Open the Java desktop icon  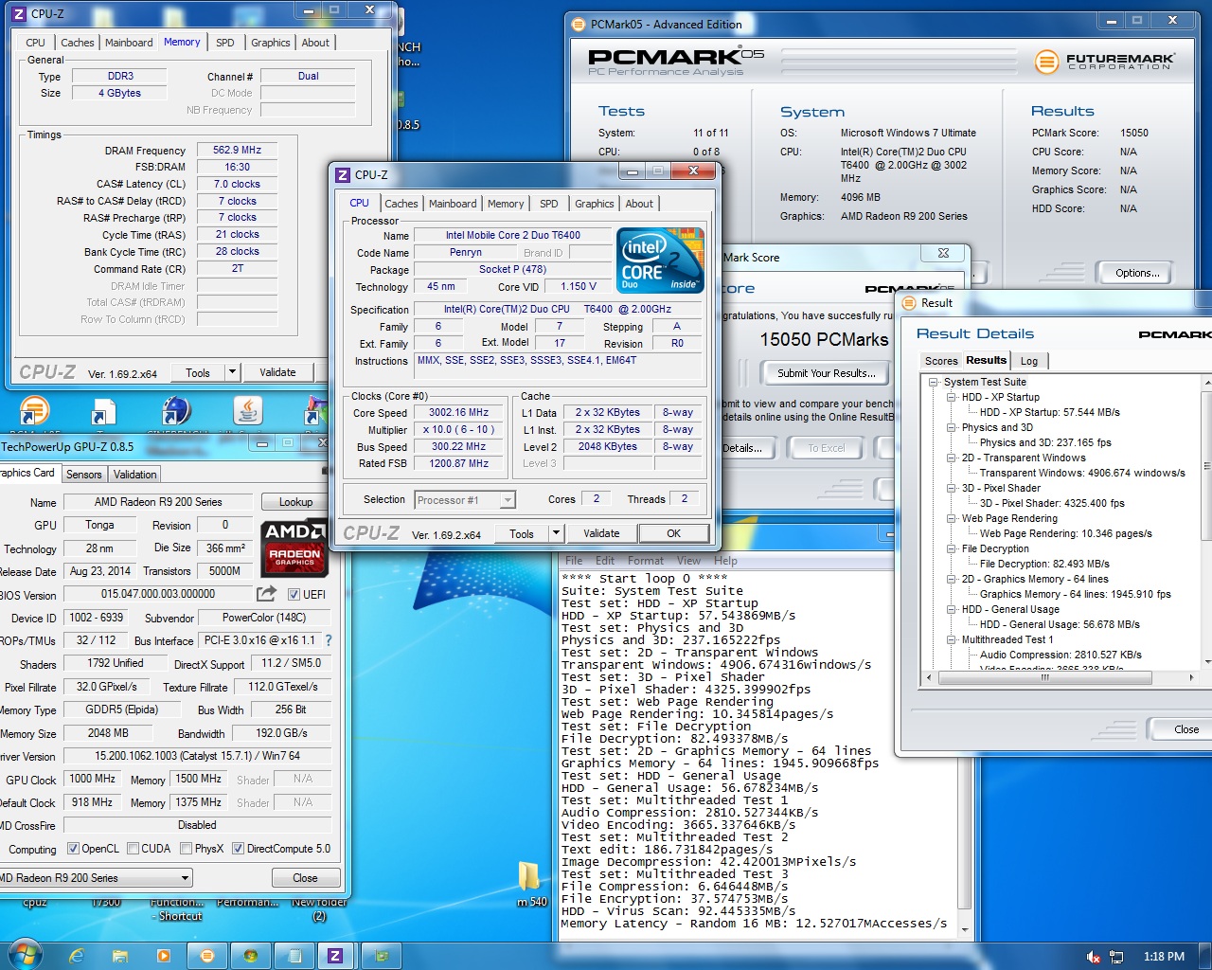[x=248, y=412]
